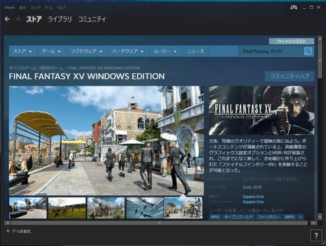This screenshot has height=246, width=326.
Task: Select the grassy field thumbnail
Action: pyautogui.click(x=67, y=208)
